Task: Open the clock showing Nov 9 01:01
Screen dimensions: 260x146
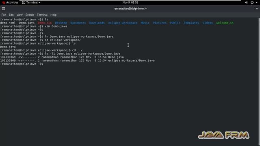Action: point(130,2)
